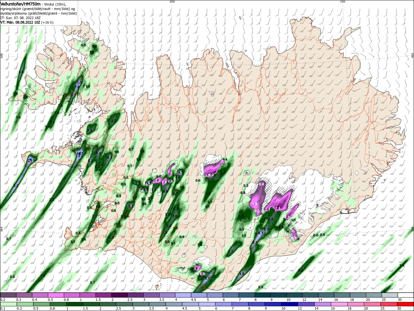The image size is (414, 311).
Task: Click the valid time 'VT: Mán. 08.08.2022 10Z'
Action: click(x=20, y=22)
